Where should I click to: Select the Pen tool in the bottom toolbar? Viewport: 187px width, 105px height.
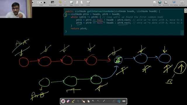pyautogui.click(x=63, y=101)
